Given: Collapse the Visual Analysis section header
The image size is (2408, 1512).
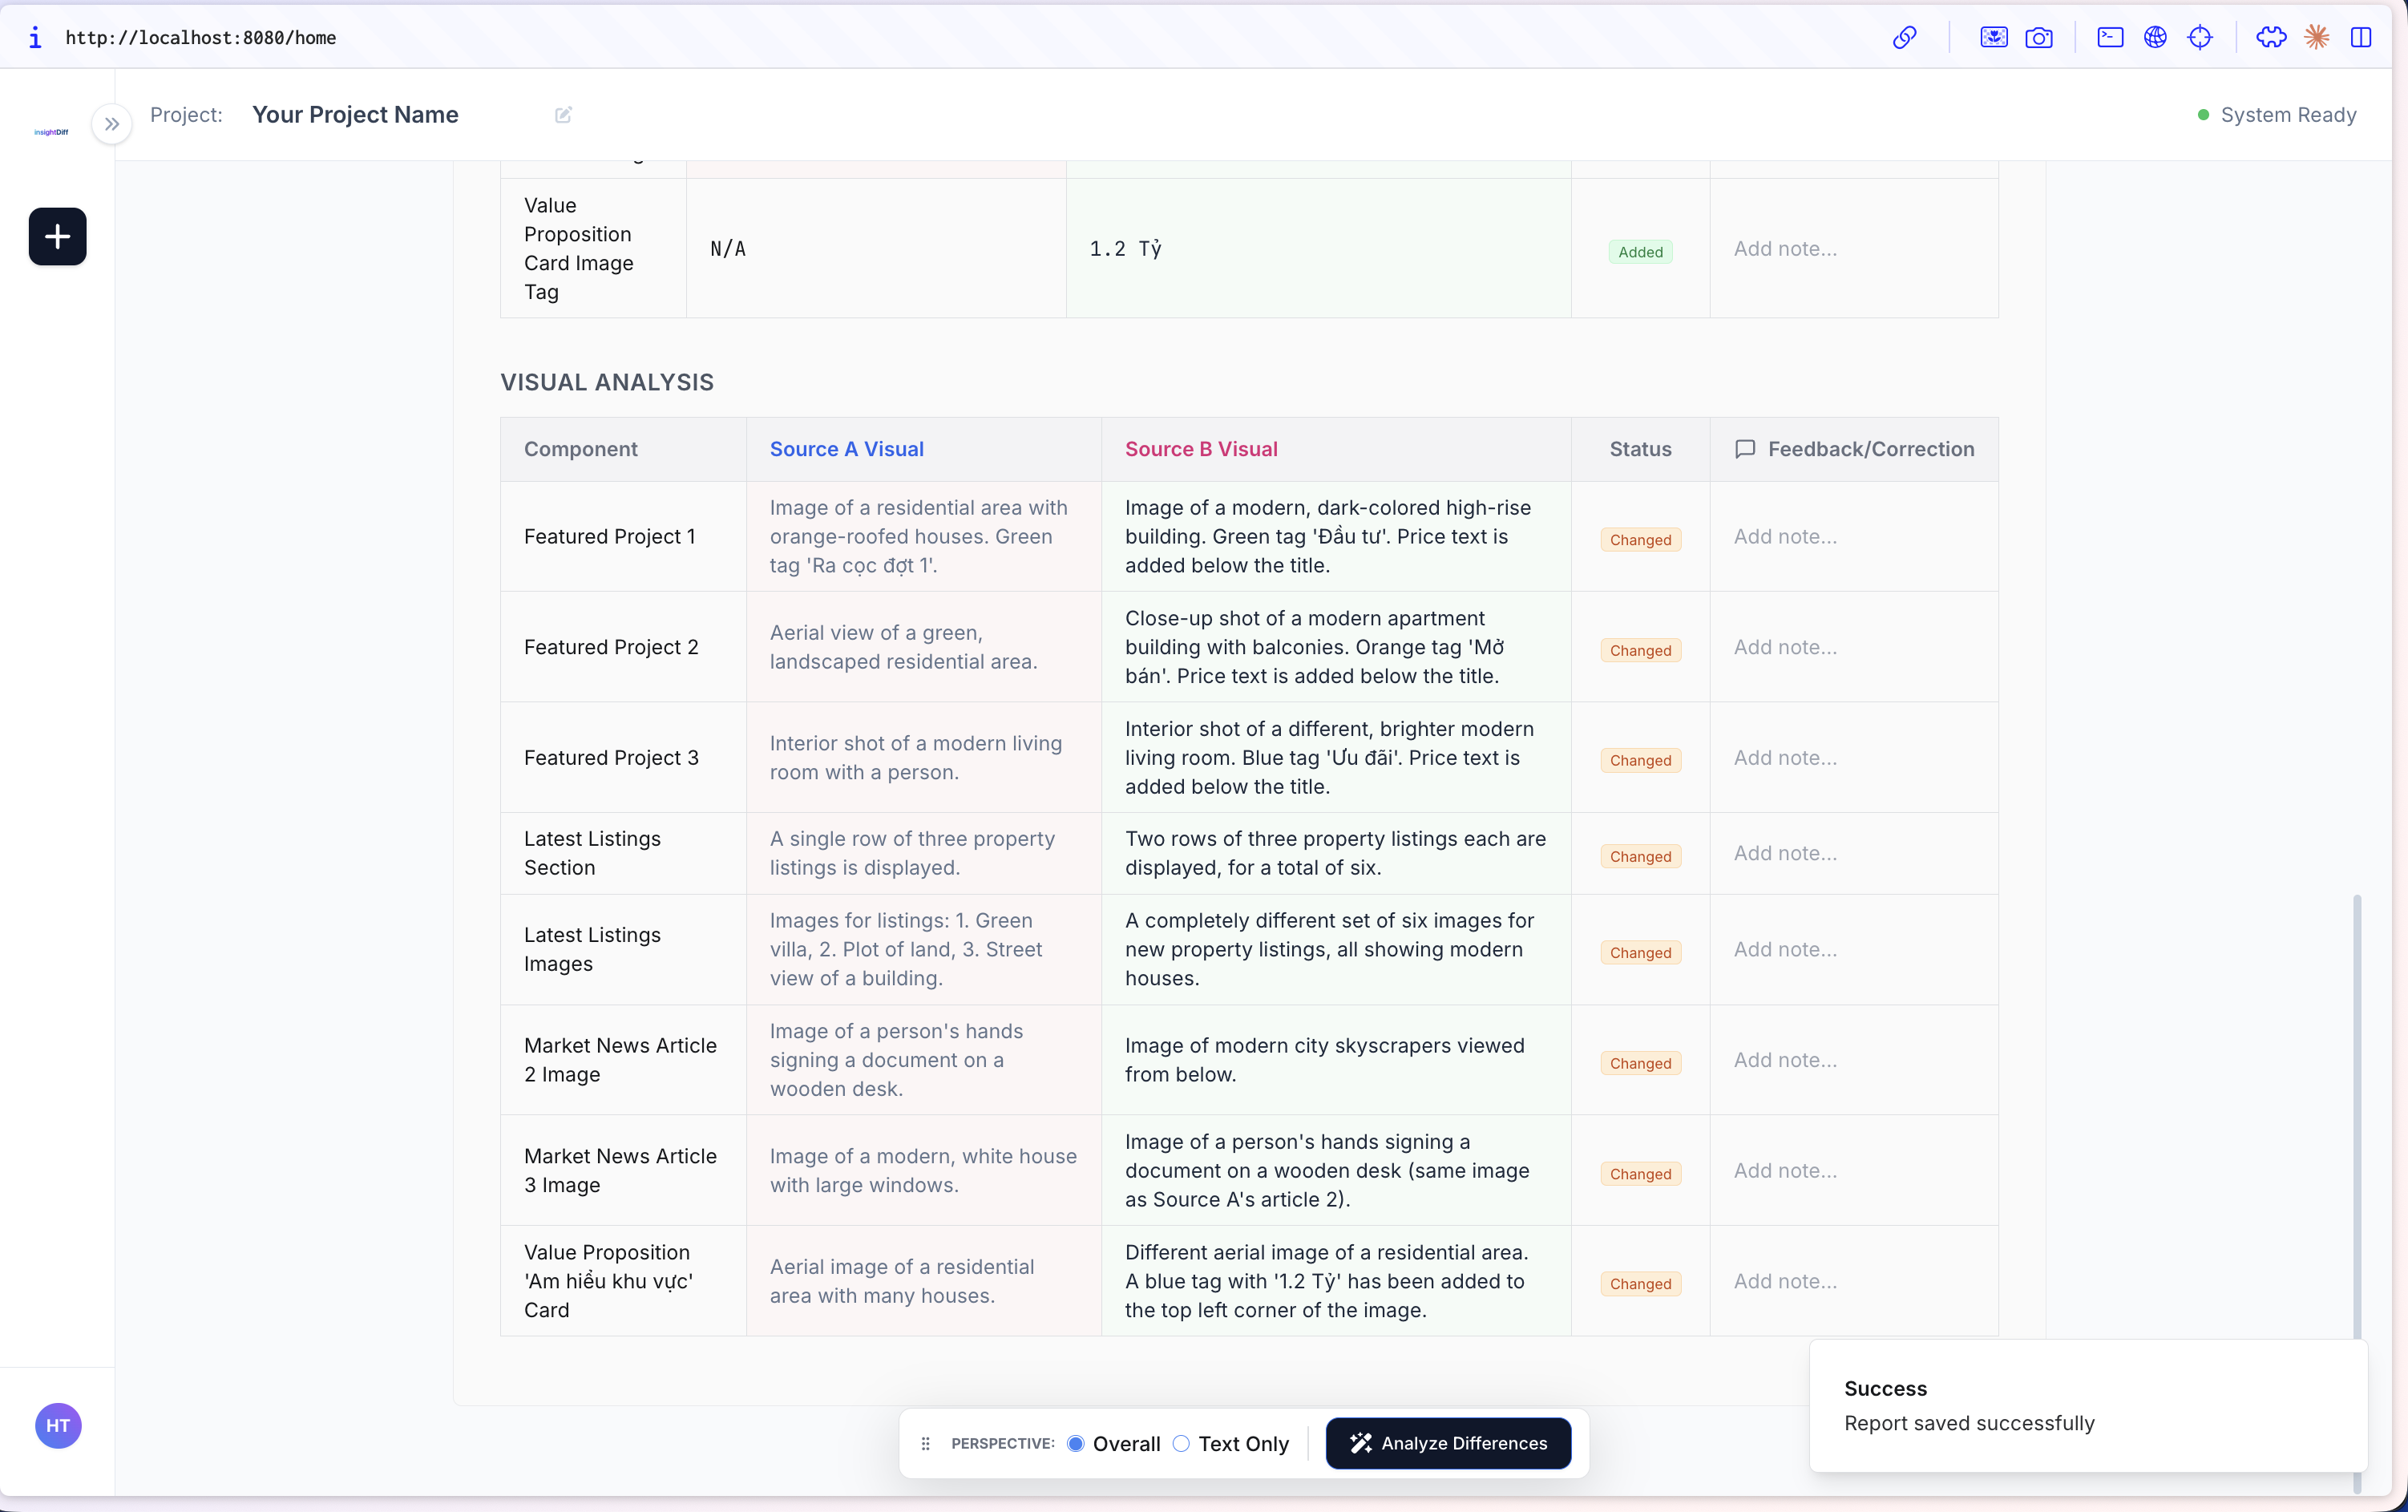Looking at the screenshot, I should click(x=607, y=381).
